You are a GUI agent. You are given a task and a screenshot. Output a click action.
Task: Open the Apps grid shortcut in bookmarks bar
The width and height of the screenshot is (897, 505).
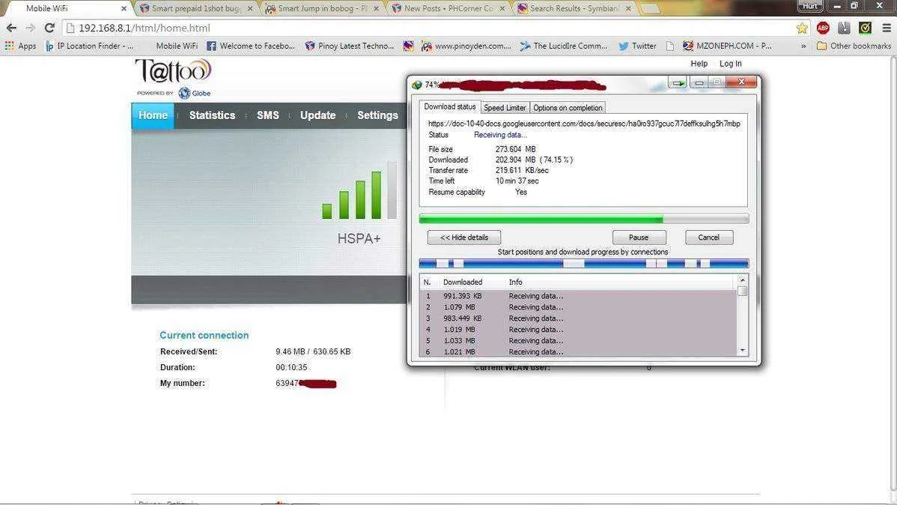coord(20,46)
